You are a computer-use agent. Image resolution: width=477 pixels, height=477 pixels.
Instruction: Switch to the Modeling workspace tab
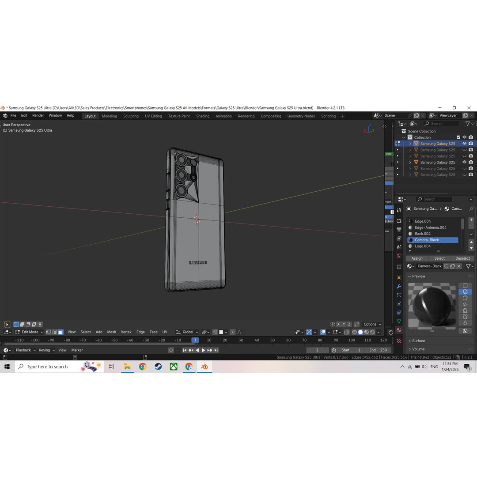pos(109,116)
